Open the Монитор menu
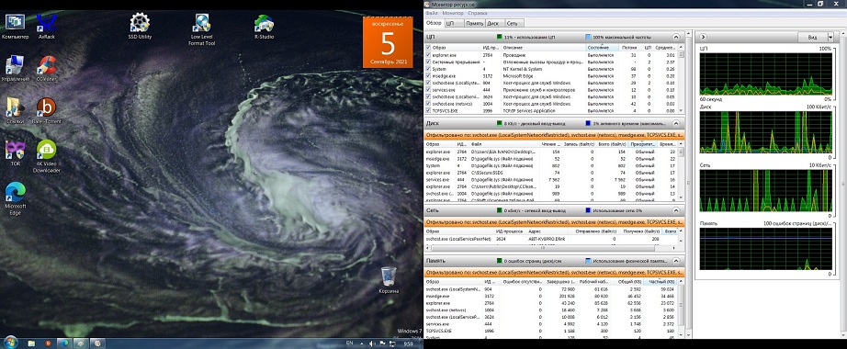Image resolution: width=847 pixels, height=349 pixels. (453, 13)
